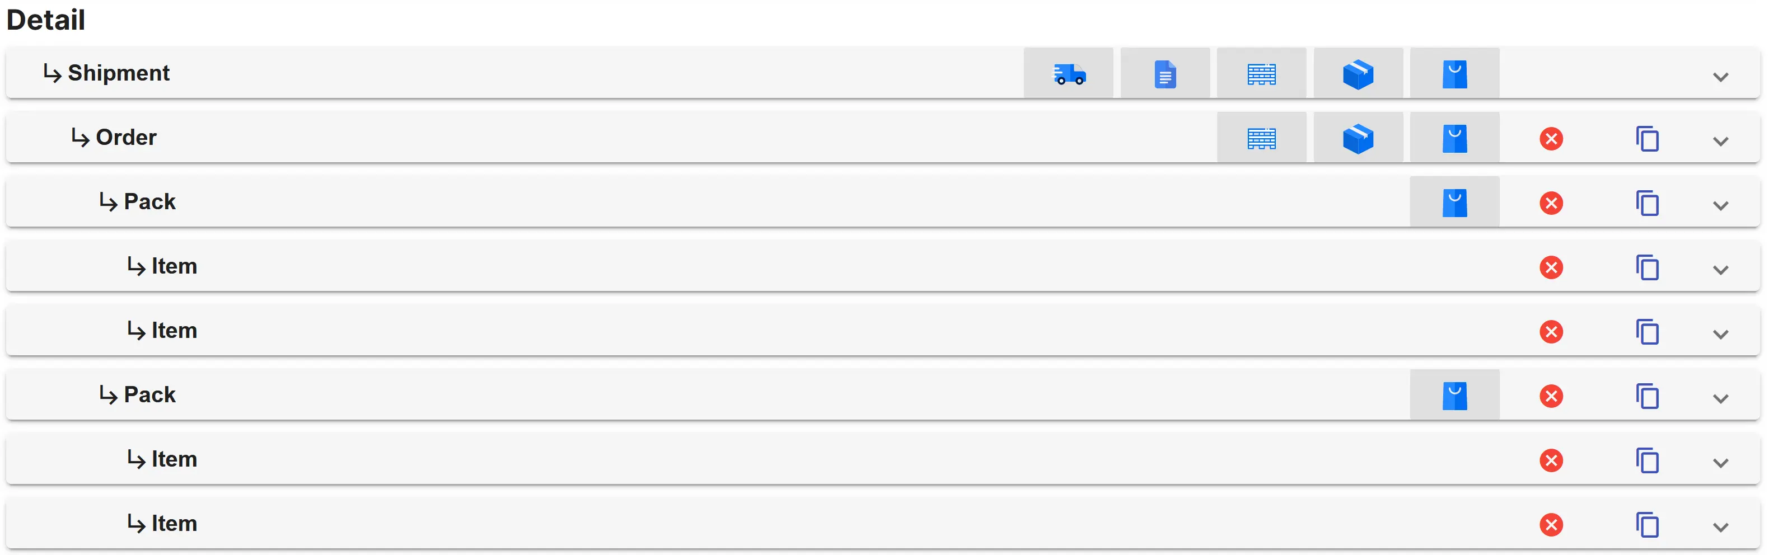Duplicate the second Pack row
This screenshot has width=1769, height=555.
1648,396
